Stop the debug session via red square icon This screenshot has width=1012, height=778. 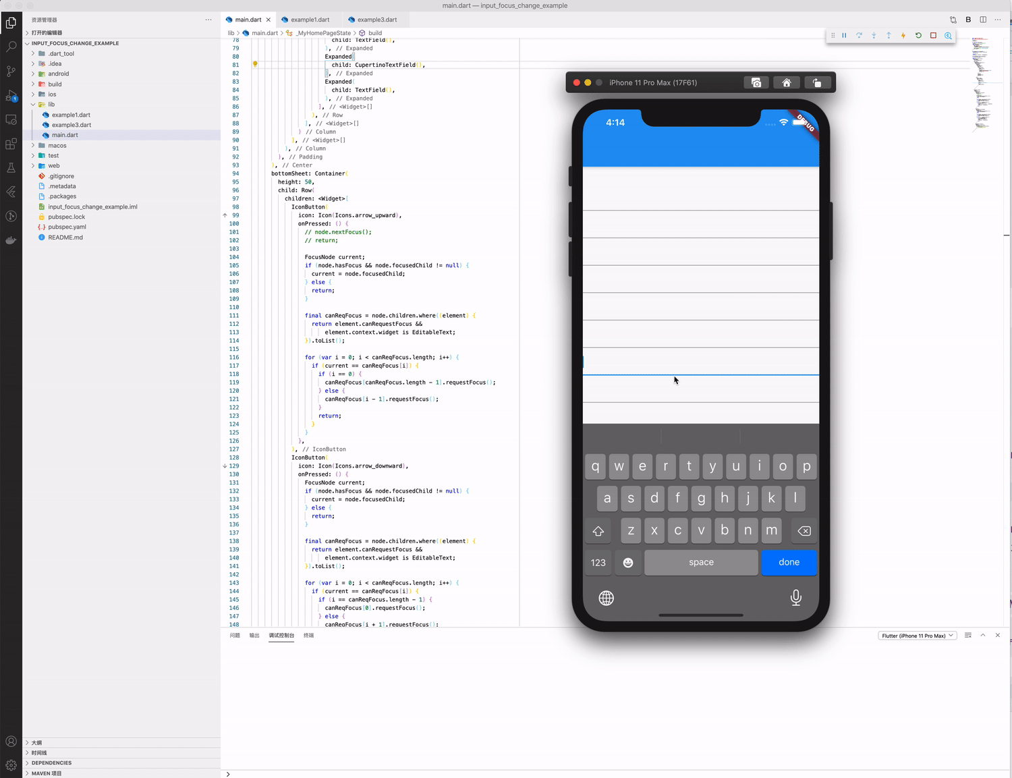[x=933, y=35]
